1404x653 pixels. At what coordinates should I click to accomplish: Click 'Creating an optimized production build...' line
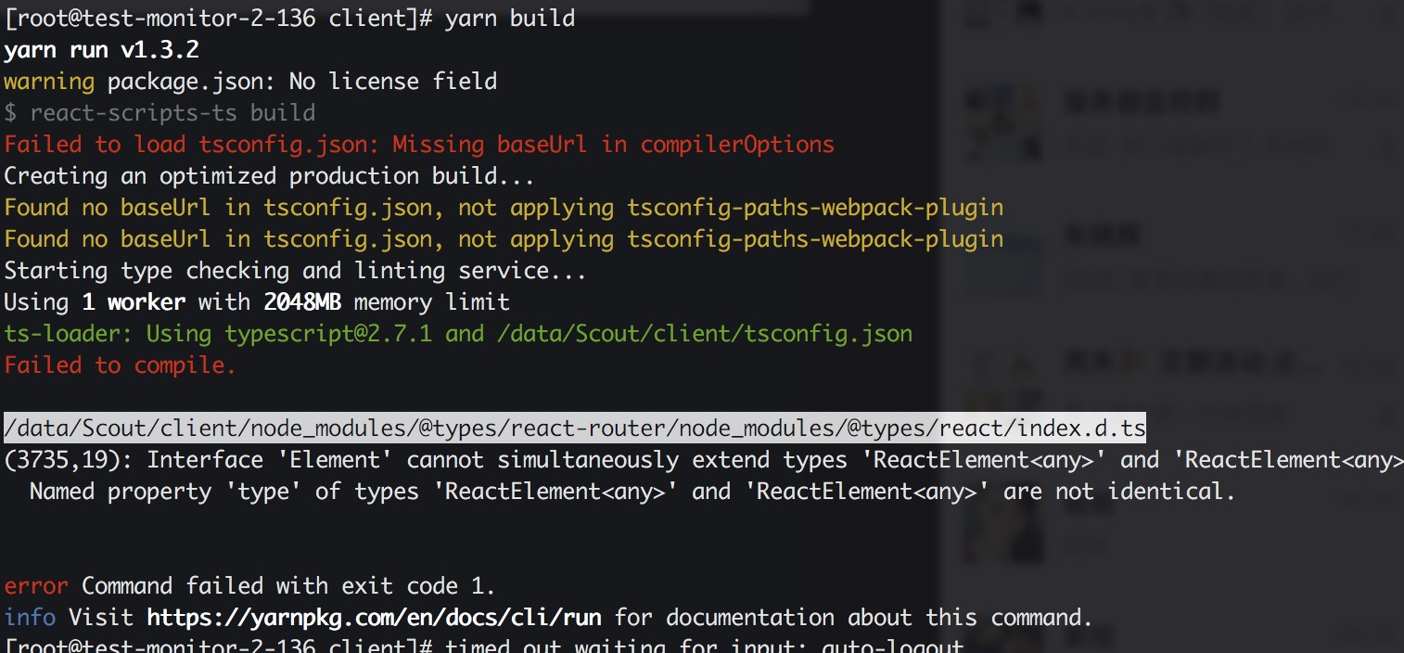pyautogui.click(x=270, y=176)
